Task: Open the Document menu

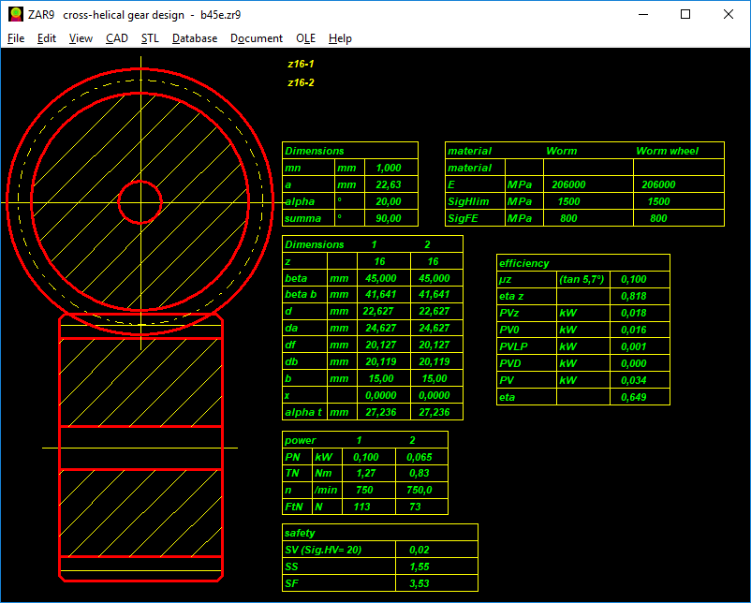Action: 257,38
